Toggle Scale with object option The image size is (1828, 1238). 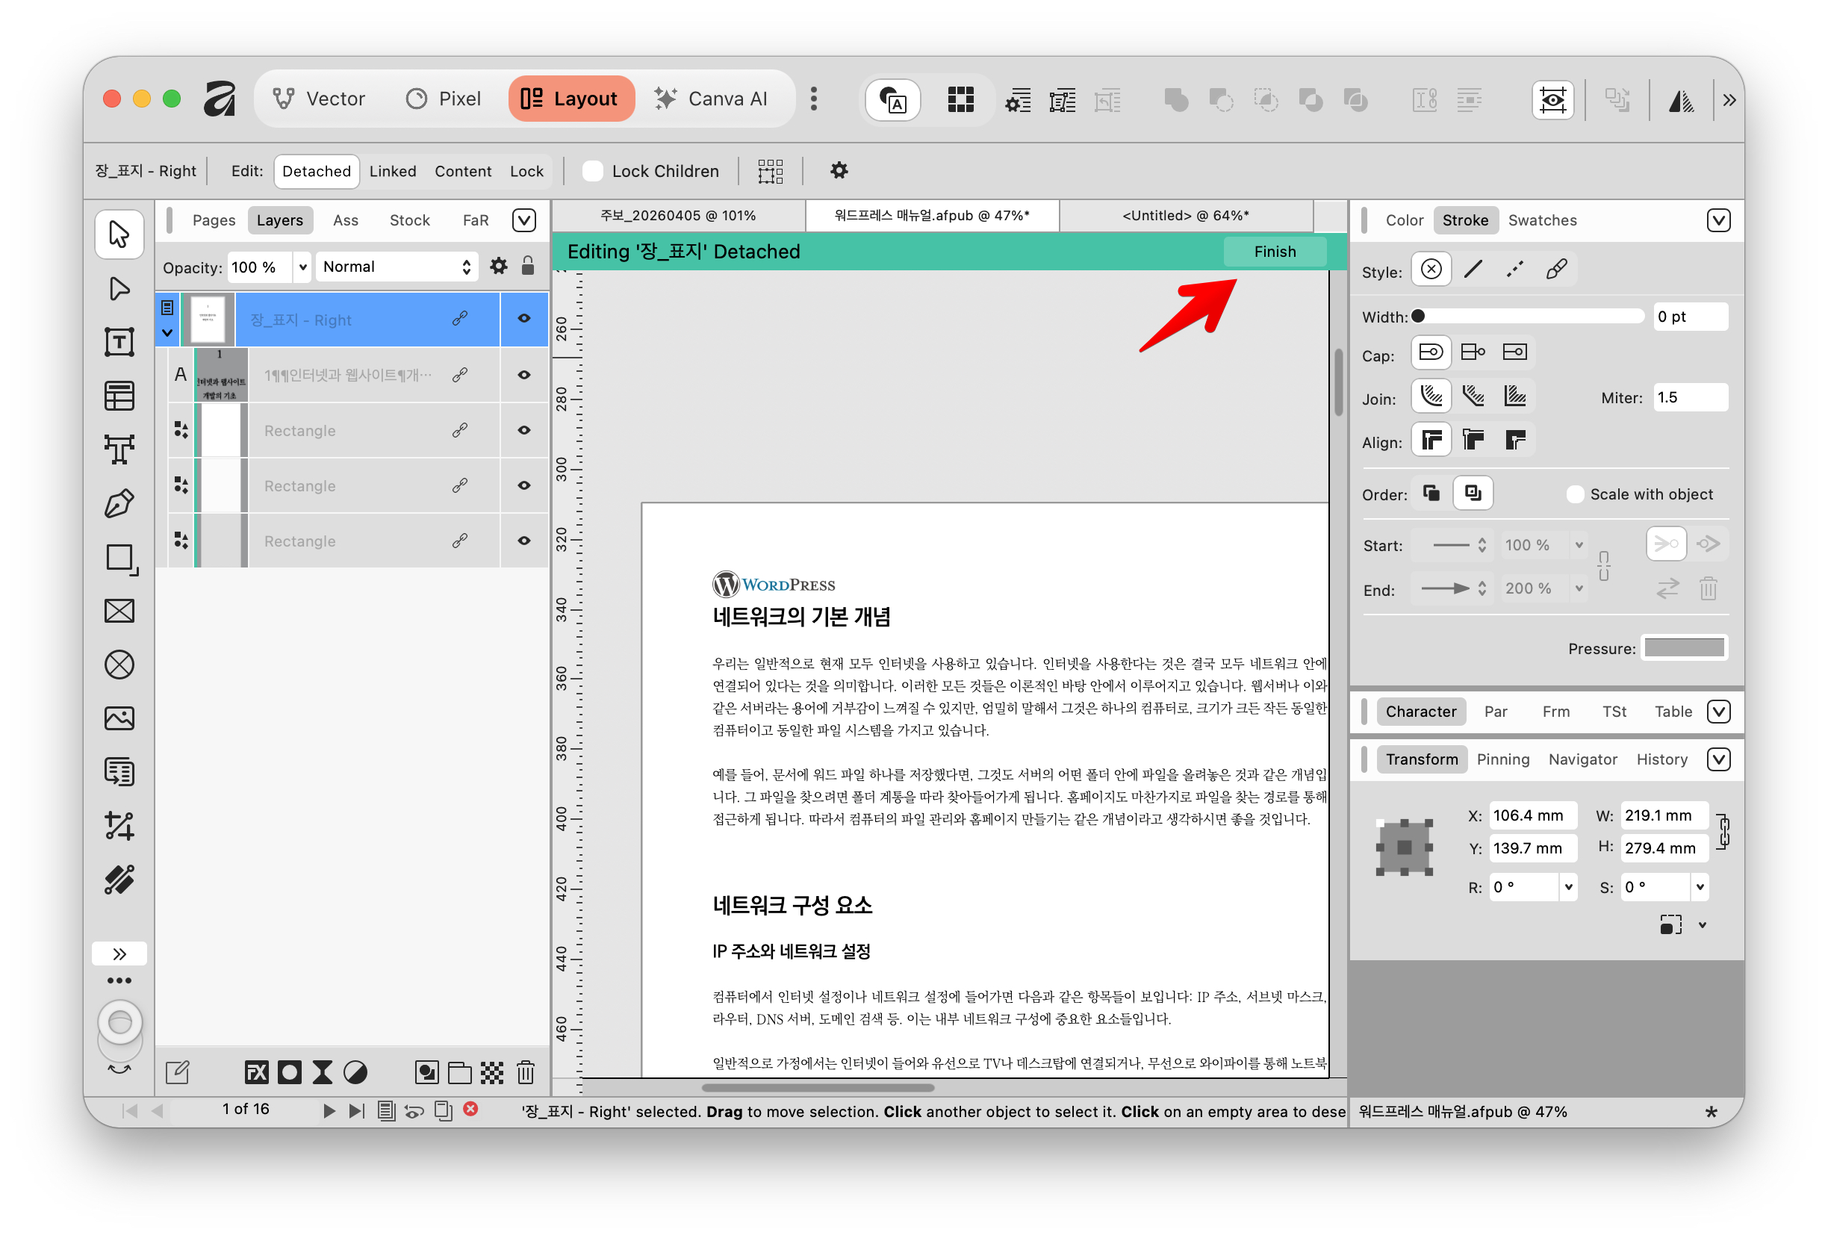click(x=1575, y=494)
